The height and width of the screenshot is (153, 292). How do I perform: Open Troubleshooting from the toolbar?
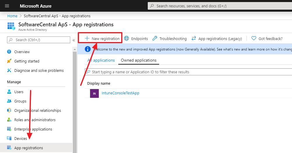[x=170, y=39]
